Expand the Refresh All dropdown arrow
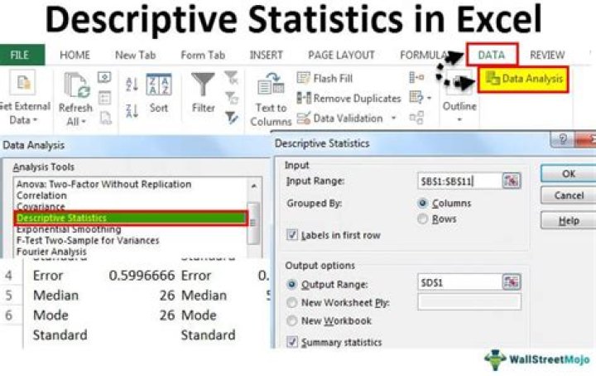Image resolution: width=596 pixels, height=376 pixels. [x=84, y=122]
